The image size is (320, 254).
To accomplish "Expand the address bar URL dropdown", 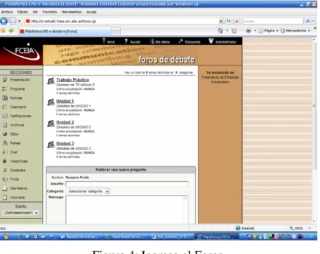I will pyautogui.click(x=221, y=21).
